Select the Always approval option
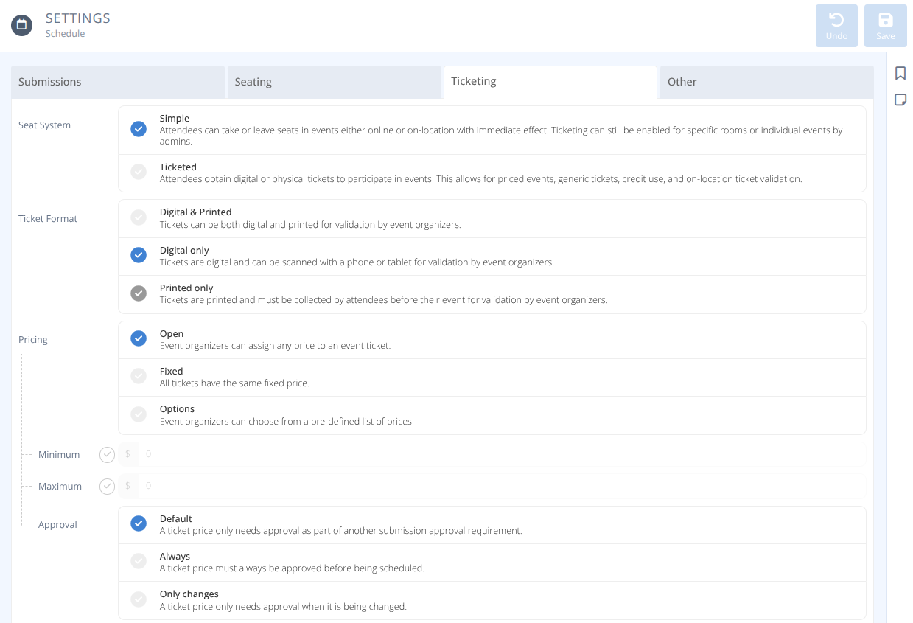 tap(139, 561)
